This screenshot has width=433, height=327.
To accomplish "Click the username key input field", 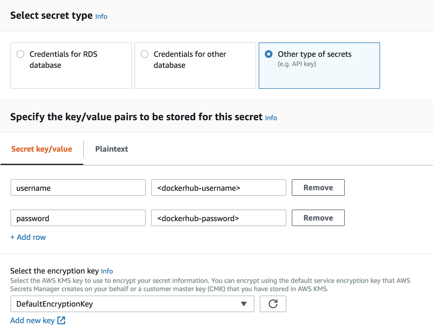I will click(x=78, y=188).
